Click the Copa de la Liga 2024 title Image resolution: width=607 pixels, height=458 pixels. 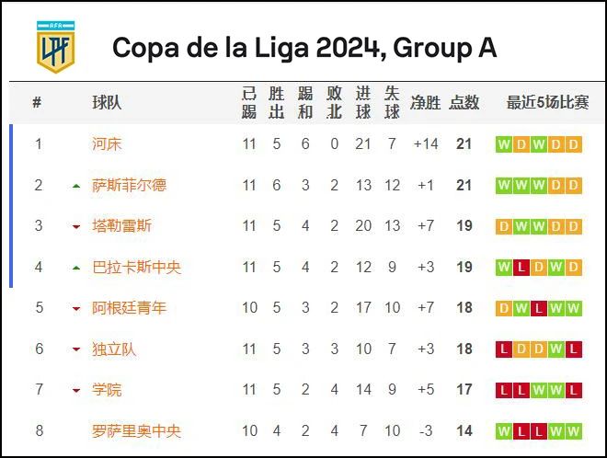304,48
